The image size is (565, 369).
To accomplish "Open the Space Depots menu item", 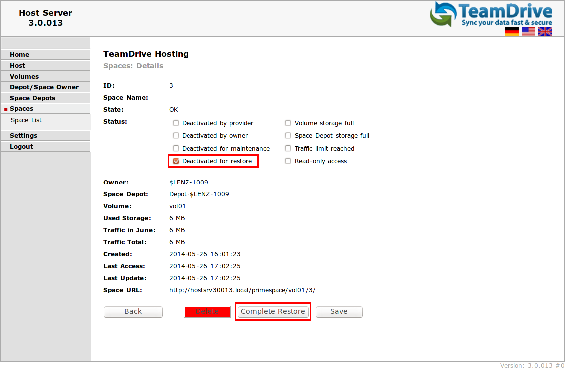I will click(46, 98).
